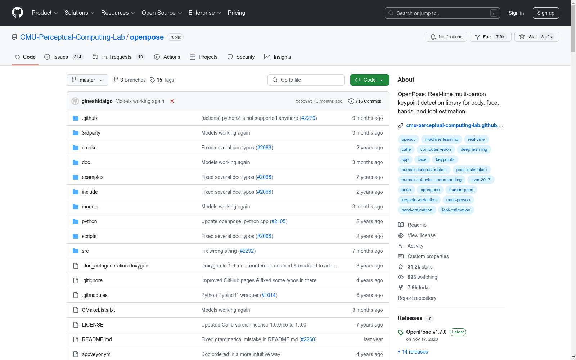The width and height of the screenshot is (576, 360).
Task: Fork the openpose repository
Action: point(490,37)
